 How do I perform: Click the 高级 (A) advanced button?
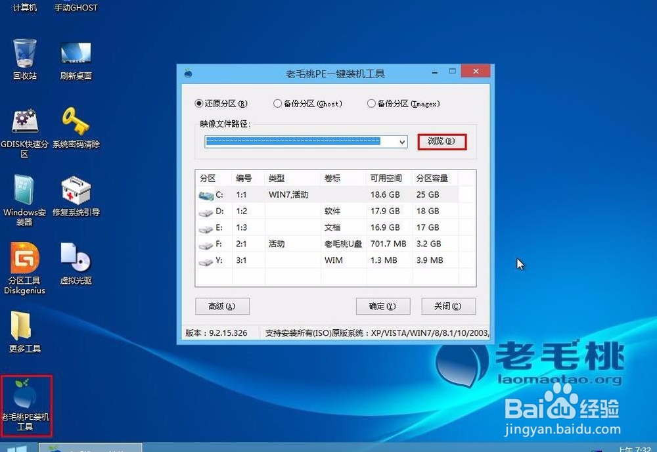222,306
